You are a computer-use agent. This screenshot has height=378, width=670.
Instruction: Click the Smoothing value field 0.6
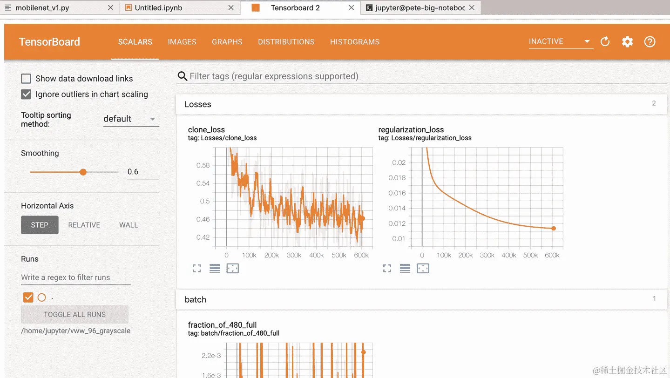(x=143, y=172)
